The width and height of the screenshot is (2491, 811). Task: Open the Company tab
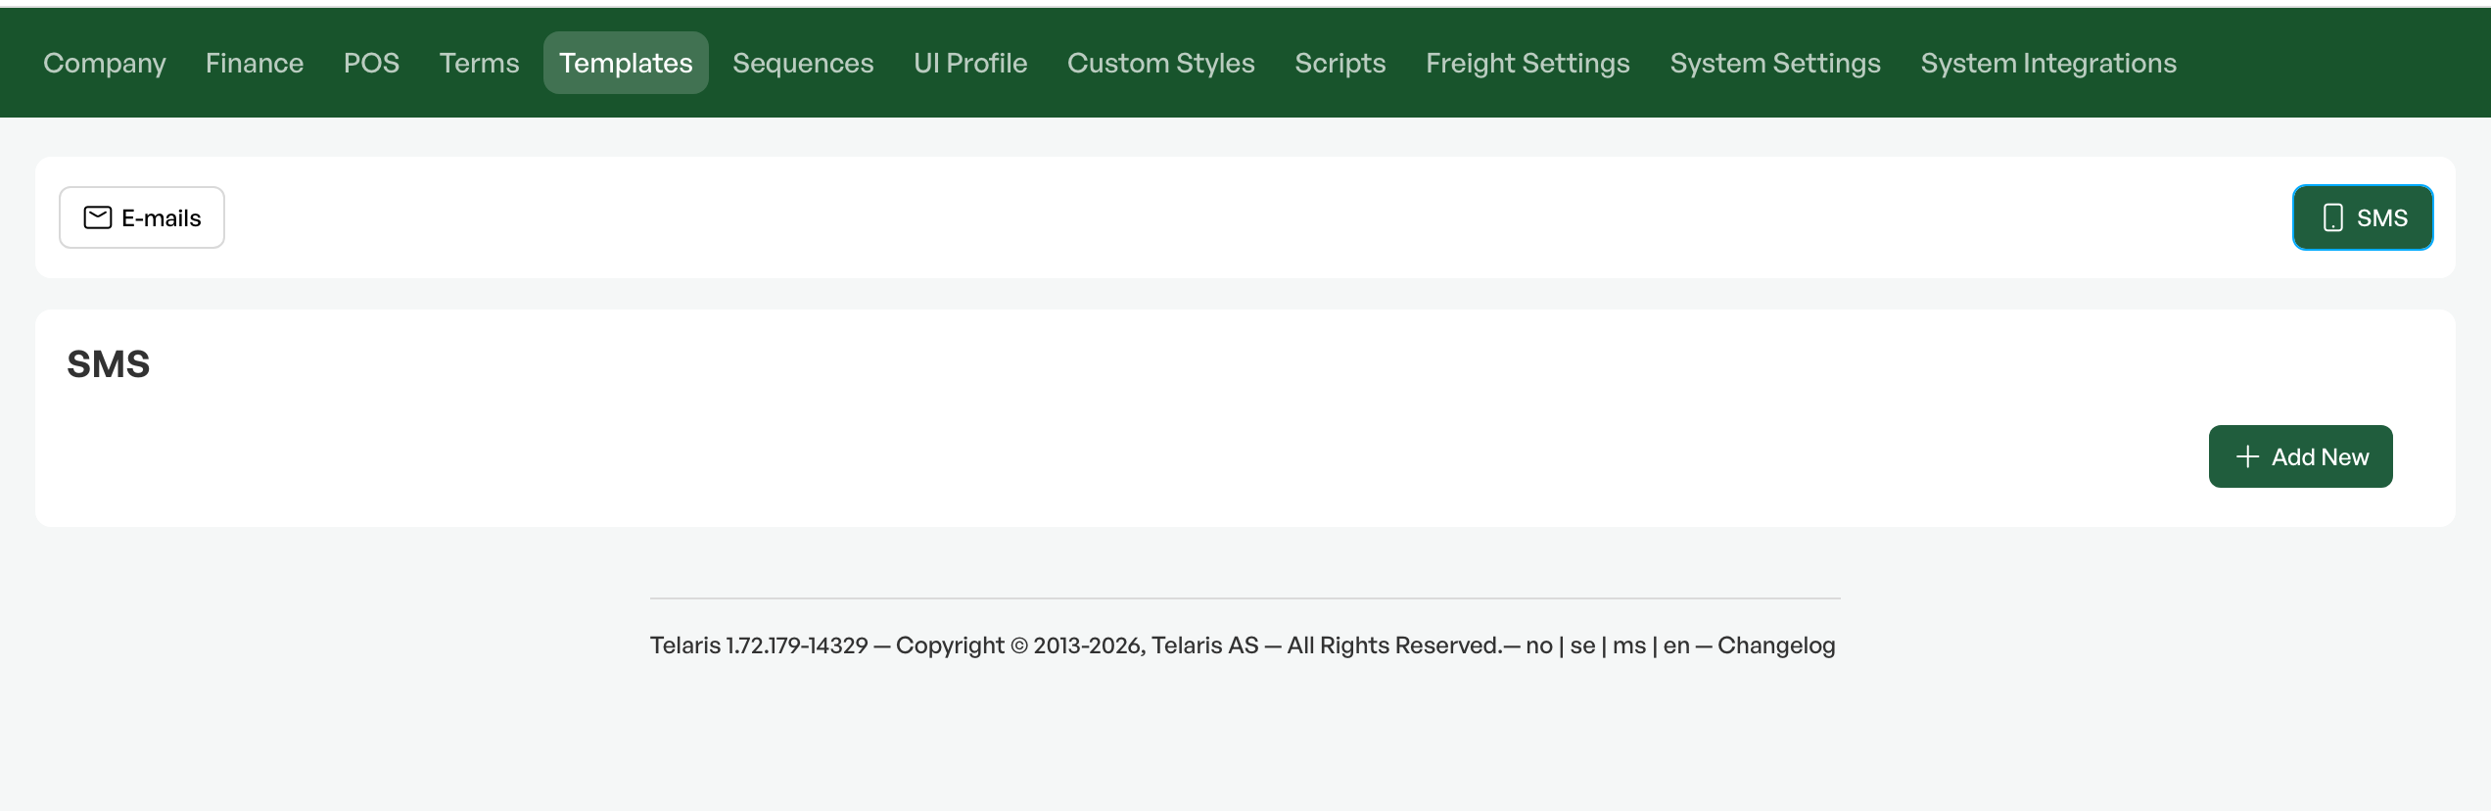tap(105, 63)
